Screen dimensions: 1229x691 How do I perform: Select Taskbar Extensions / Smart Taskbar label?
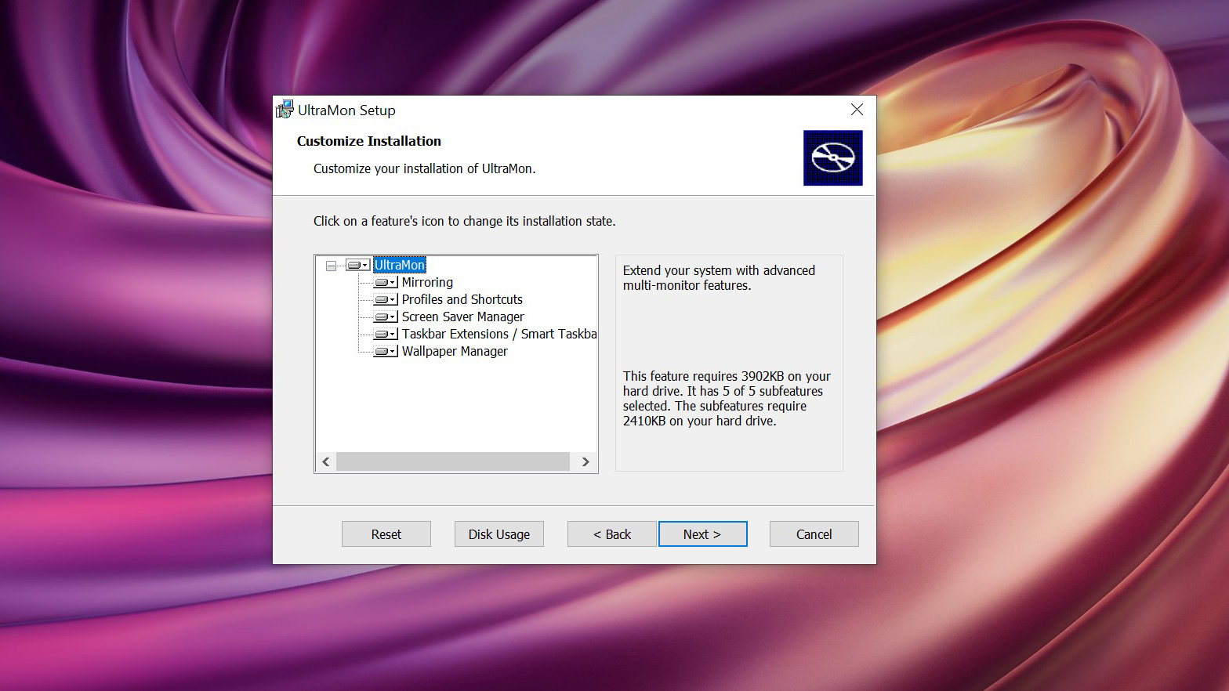[x=498, y=335]
